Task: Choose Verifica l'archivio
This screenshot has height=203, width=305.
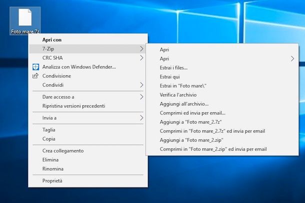Action: [x=222, y=95]
